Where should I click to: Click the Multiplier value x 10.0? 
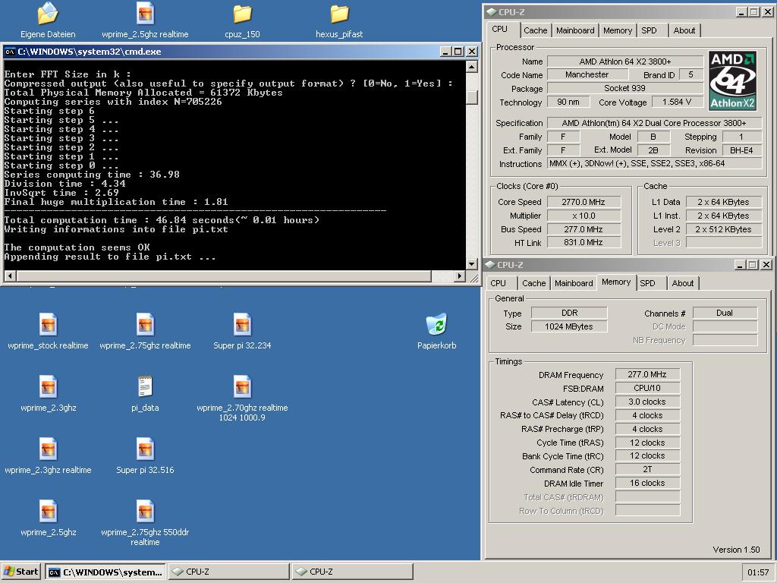tap(584, 216)
